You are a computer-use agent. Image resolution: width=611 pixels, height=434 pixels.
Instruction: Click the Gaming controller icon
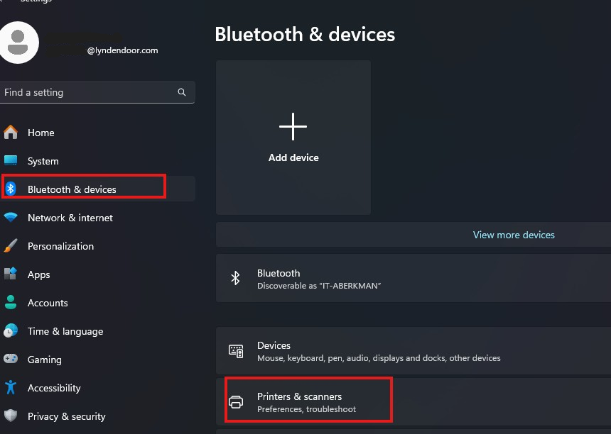pyautogui.click(x=11, y=359)
